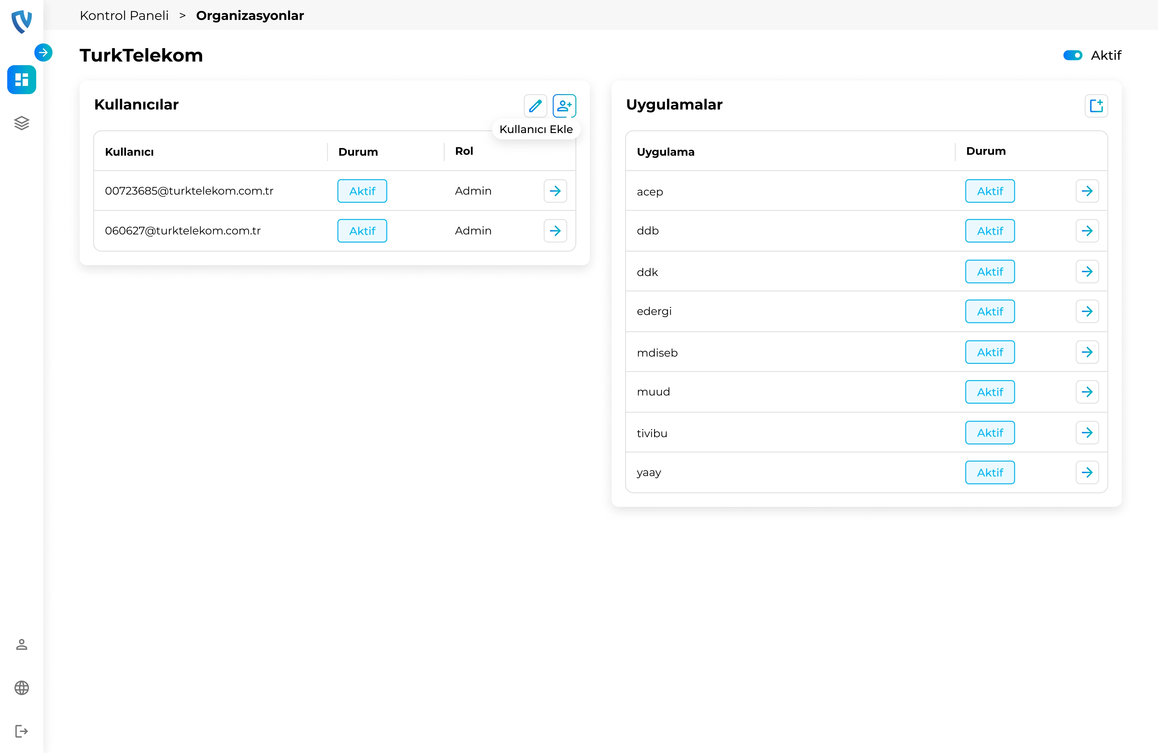Click the TurkTelekom organization title
1158x753 pixels.
pyautogui.click(x=141, y=56)
